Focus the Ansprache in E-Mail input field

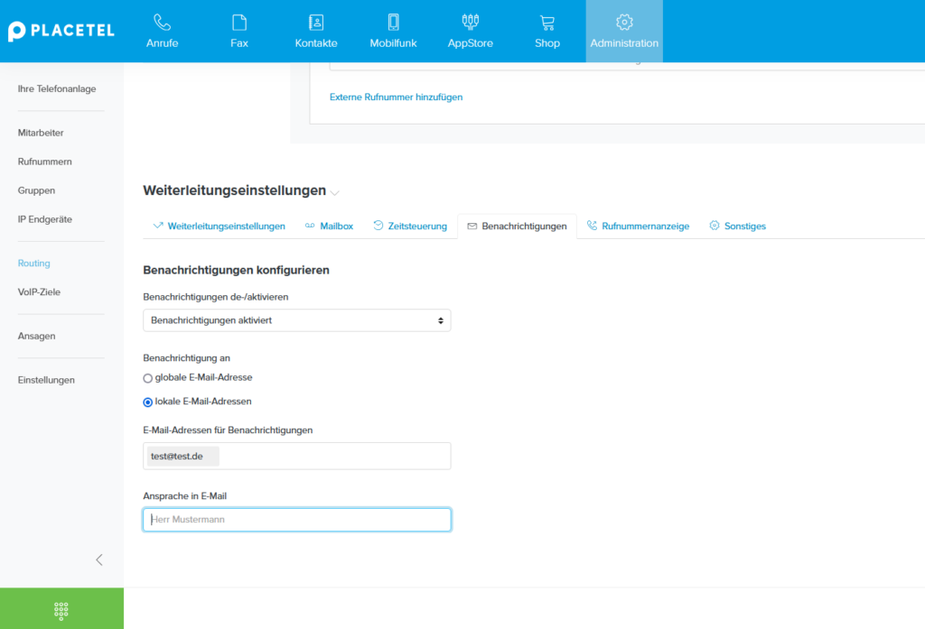296,520
